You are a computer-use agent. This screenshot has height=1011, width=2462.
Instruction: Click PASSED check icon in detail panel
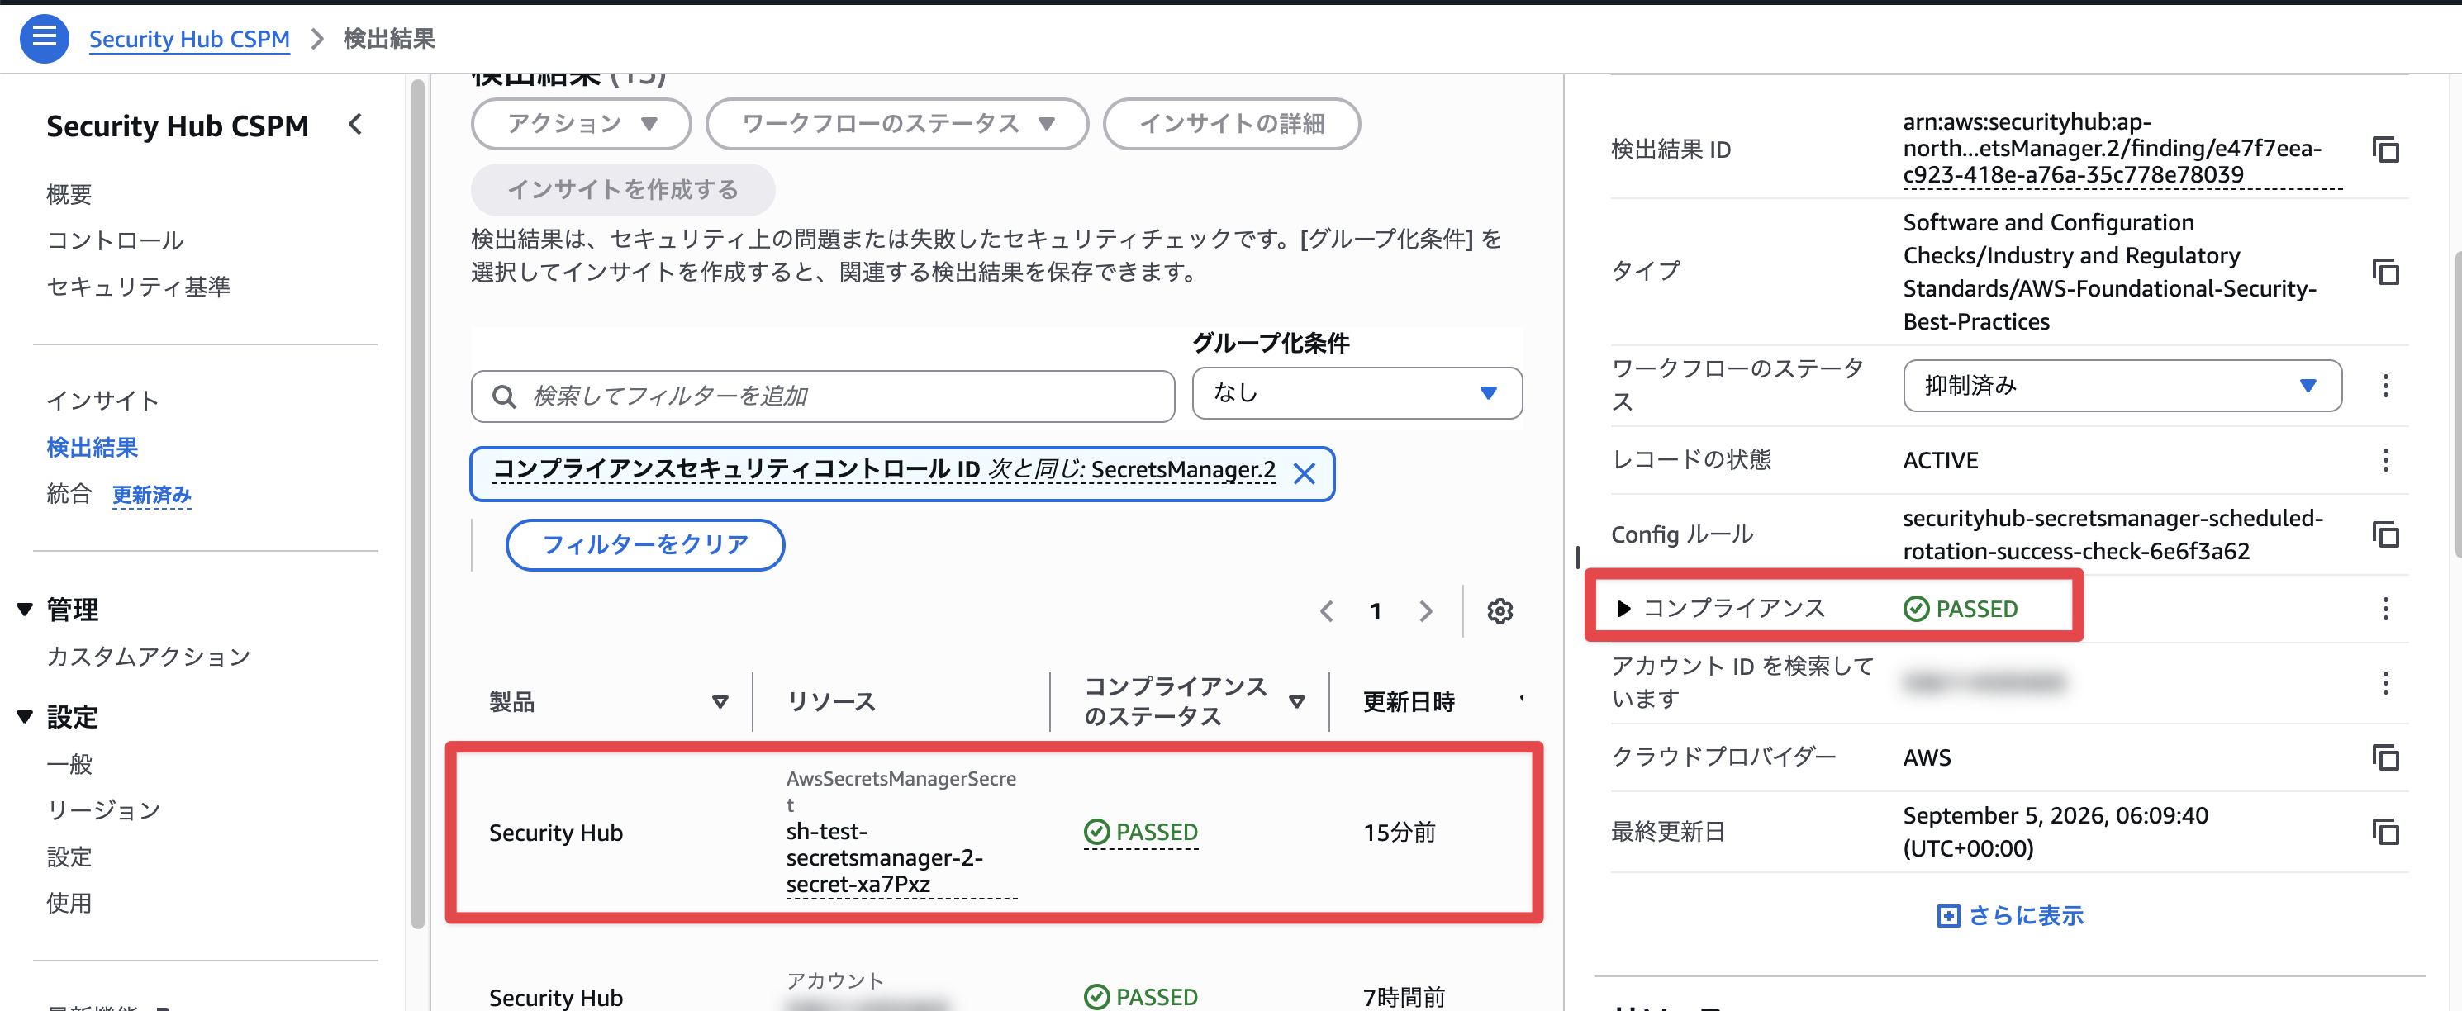pos(1915,609)
